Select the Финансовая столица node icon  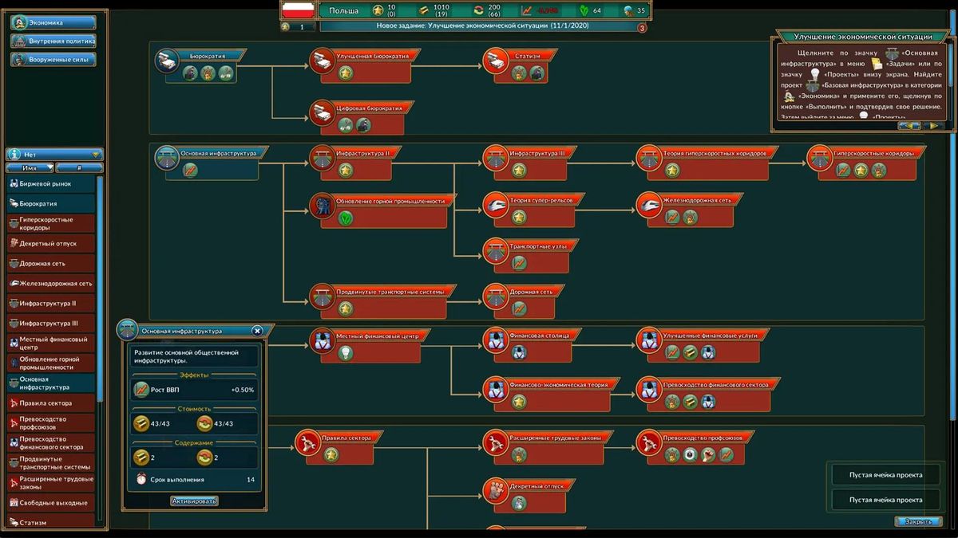coord(495,340)
